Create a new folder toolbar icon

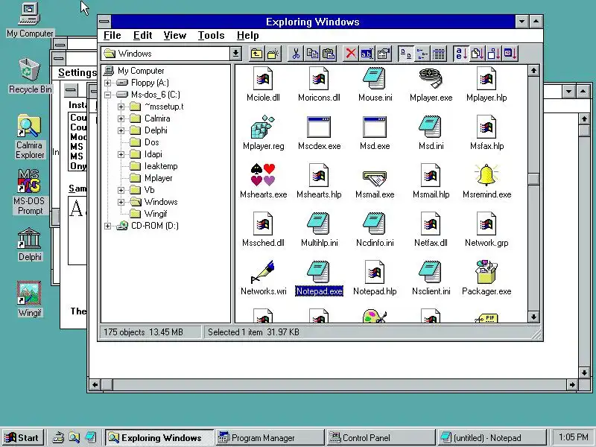pos(273,54)
